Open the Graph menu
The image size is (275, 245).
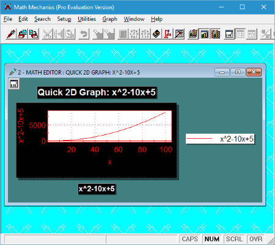tap(110, 19)
